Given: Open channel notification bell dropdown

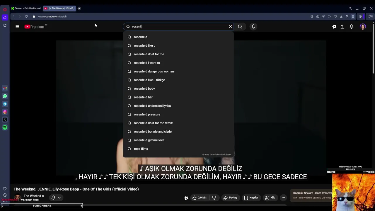Looking at the screenshot, I should click(56, 198).
